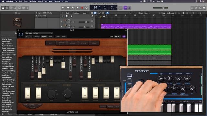207x116 pixels.
Task: Open the Note Pads icon
Action: tap(196, 8)
